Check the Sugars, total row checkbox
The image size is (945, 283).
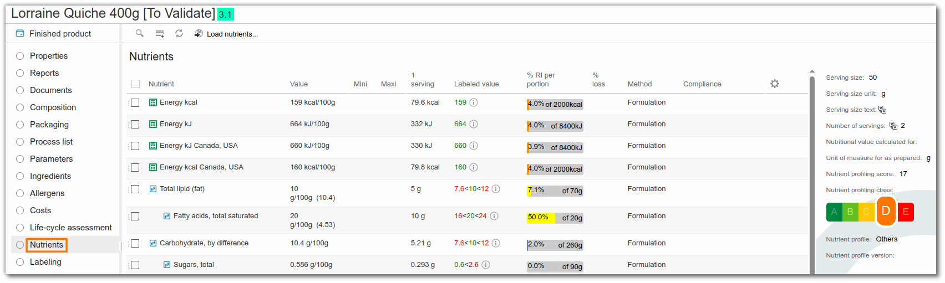135,265
